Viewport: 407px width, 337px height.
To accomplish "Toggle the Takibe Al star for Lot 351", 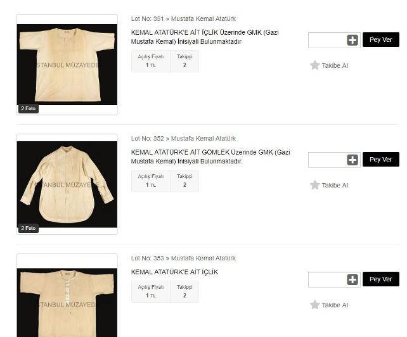I will click(x=314, y=65).
